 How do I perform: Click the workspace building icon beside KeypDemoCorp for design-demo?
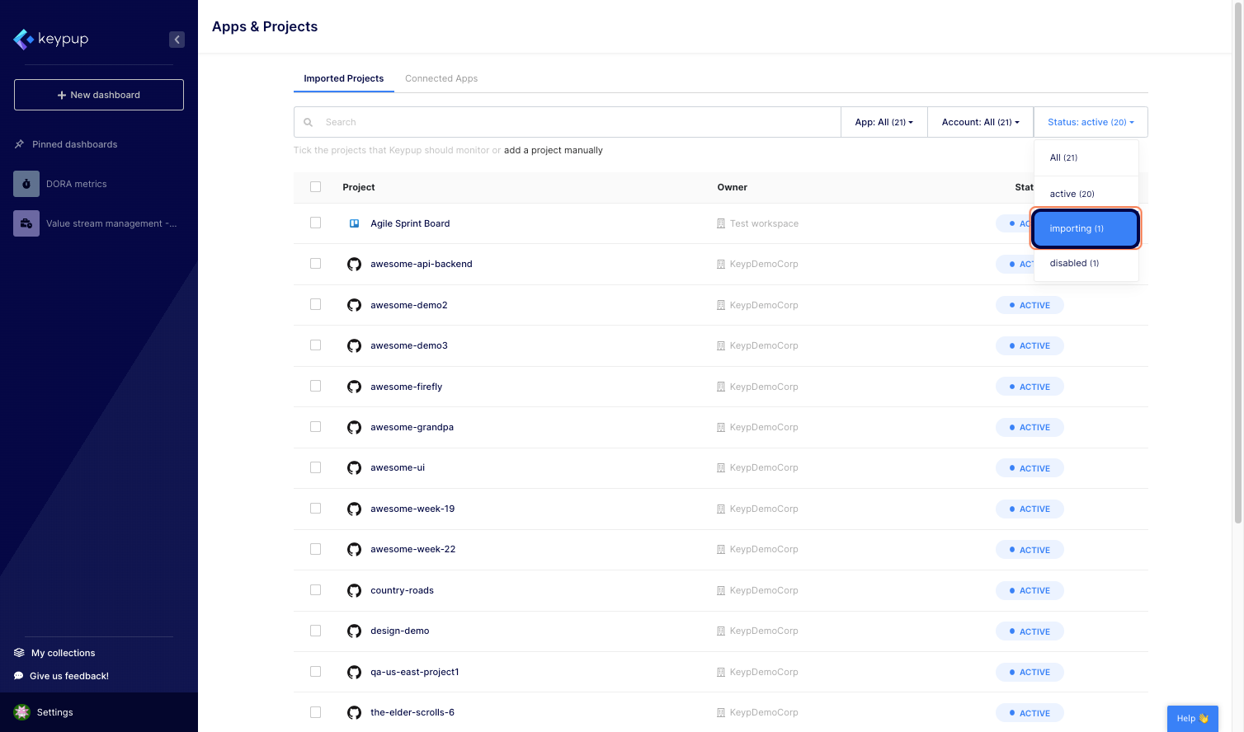(x=722, y=631)
